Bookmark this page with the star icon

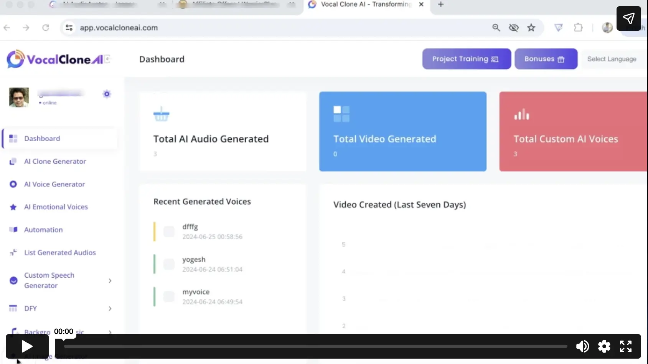(x=531, y=28)
